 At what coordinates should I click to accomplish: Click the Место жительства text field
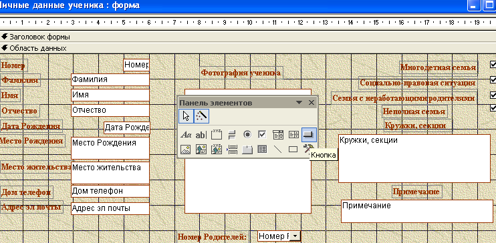(110, 173)
